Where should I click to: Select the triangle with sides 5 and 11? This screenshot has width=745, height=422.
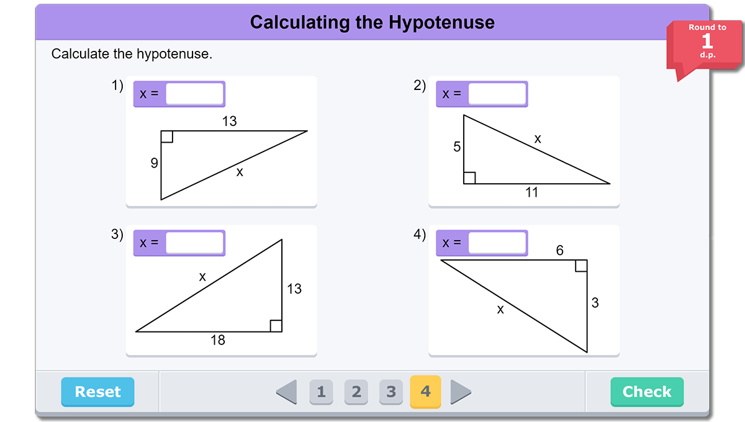pyautogui.click(x=509, y=161)
